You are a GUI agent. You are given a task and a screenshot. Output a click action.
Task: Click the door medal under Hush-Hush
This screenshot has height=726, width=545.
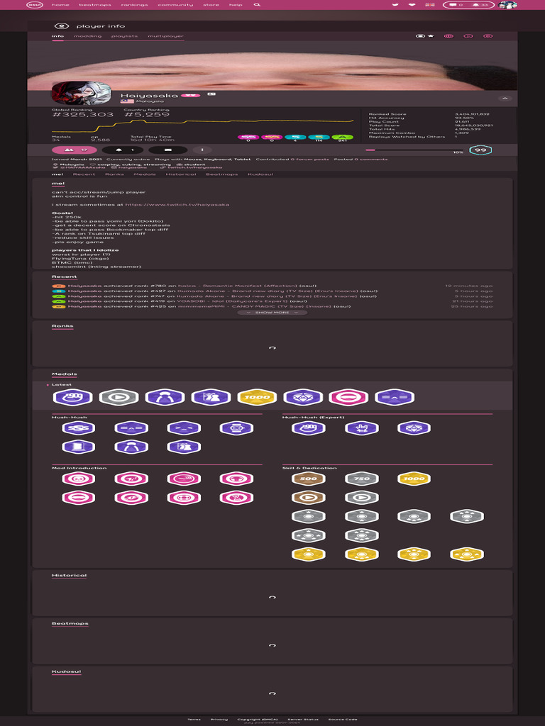pyautogui.click(x=78, y=447)
